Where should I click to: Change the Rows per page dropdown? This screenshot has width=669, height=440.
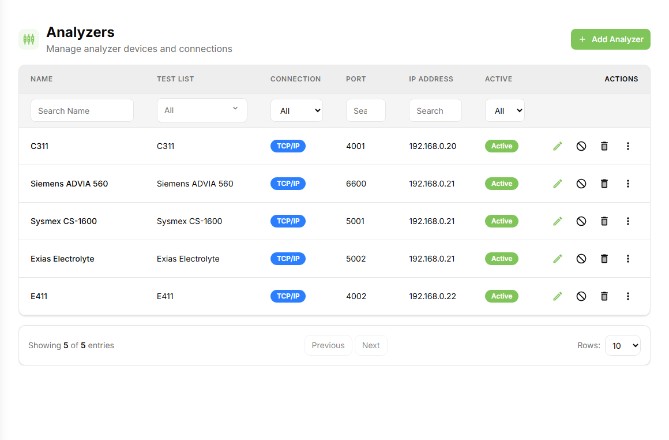(622, 345)
